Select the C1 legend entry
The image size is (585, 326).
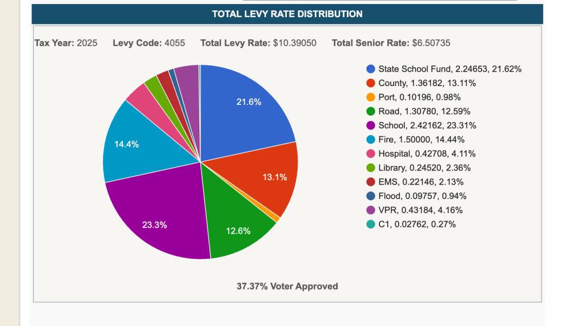tap(416, 224)
